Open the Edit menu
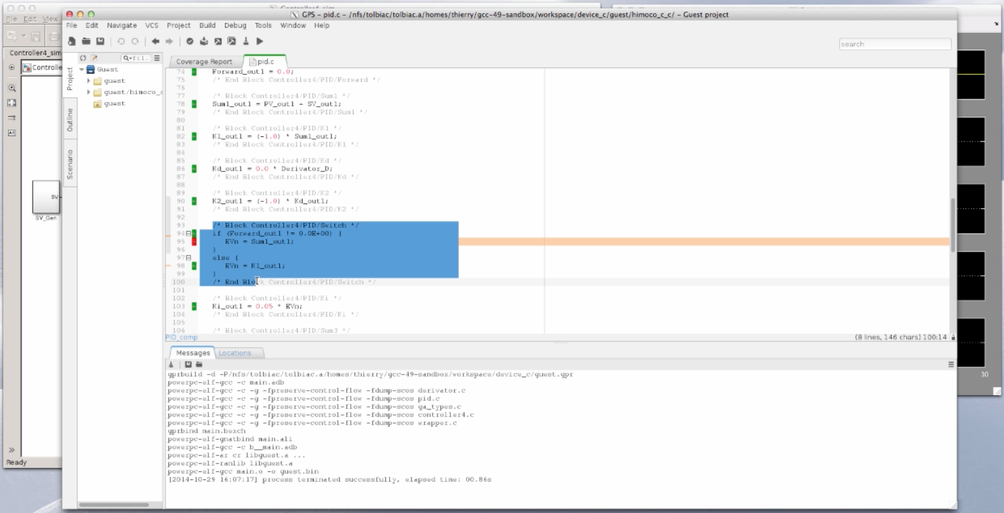 92,25
